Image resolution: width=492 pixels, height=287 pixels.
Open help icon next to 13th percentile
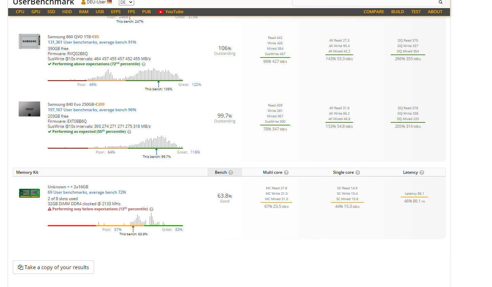point(151,209)
